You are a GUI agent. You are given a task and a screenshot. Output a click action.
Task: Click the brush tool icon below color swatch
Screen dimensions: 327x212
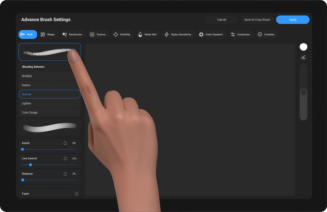pos(303,57)
